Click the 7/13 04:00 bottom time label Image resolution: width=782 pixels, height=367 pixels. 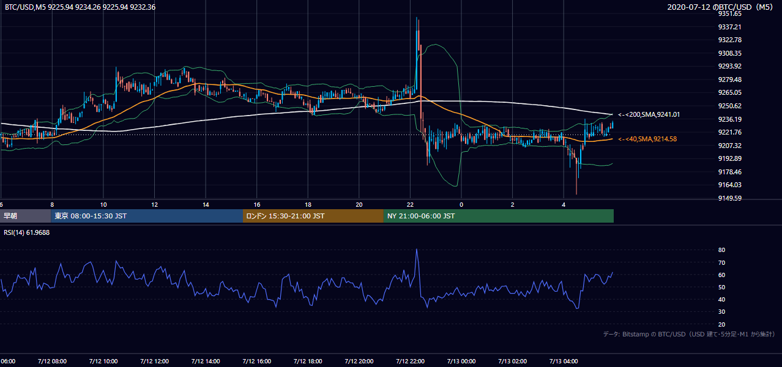[x=564, y=361]
